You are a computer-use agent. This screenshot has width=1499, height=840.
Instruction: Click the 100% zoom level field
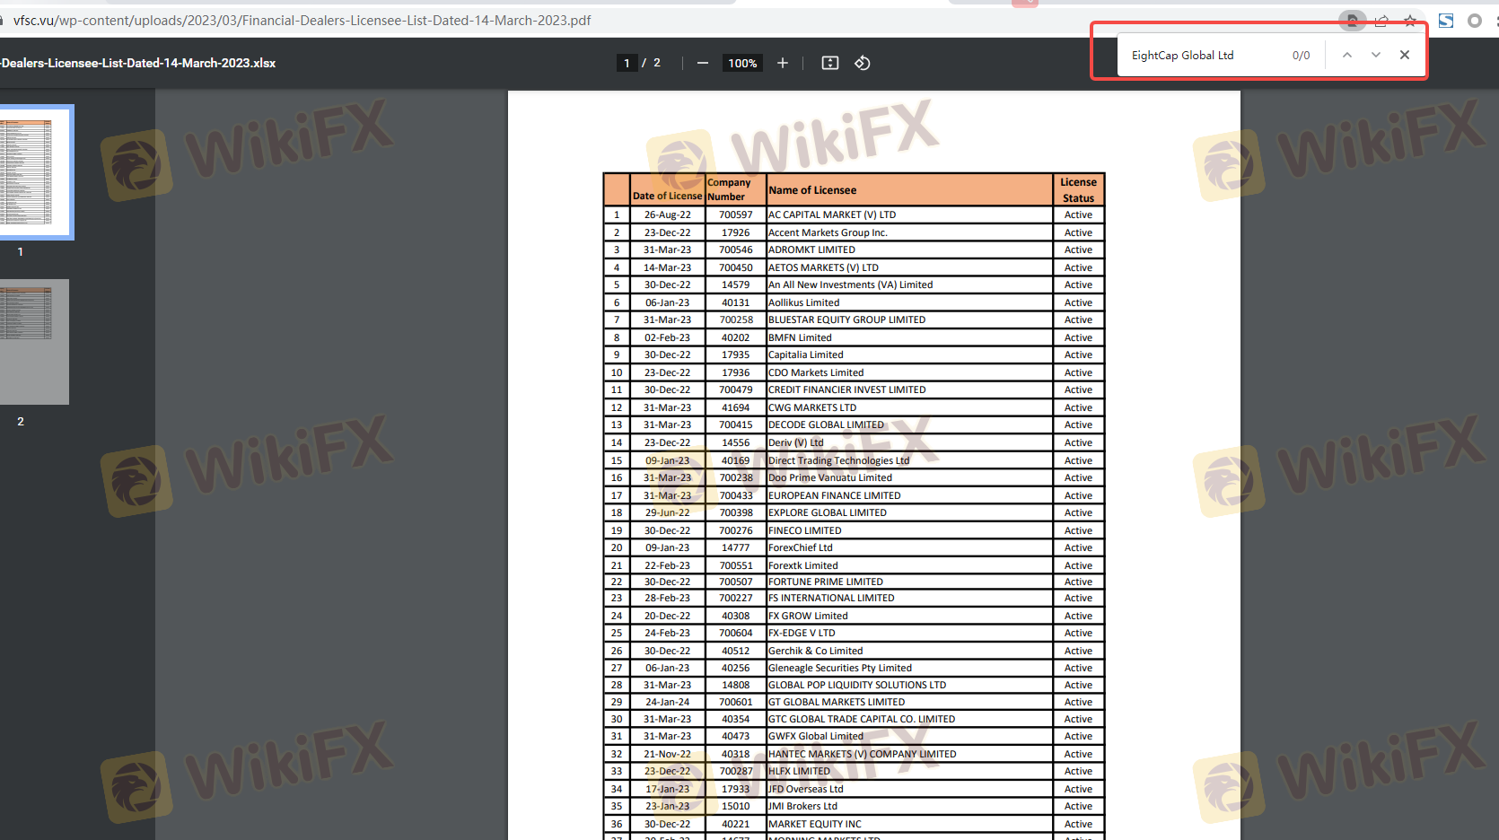742,63
